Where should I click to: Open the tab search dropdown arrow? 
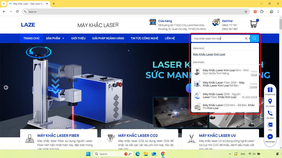[x=4, y=4]
